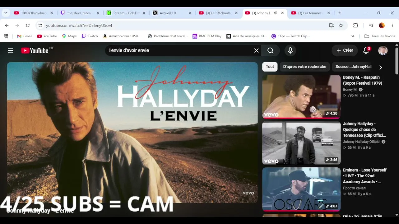Open the Maps bookmark

coord(69,36)
